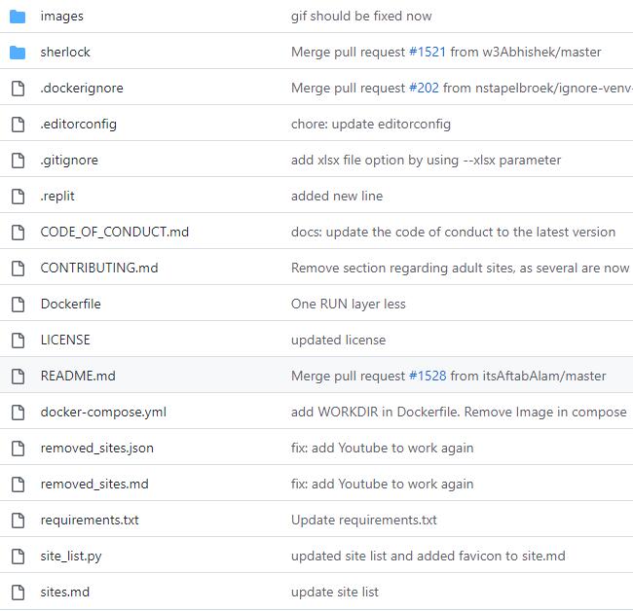Open the 'updated license' commit message

[338, 340]
